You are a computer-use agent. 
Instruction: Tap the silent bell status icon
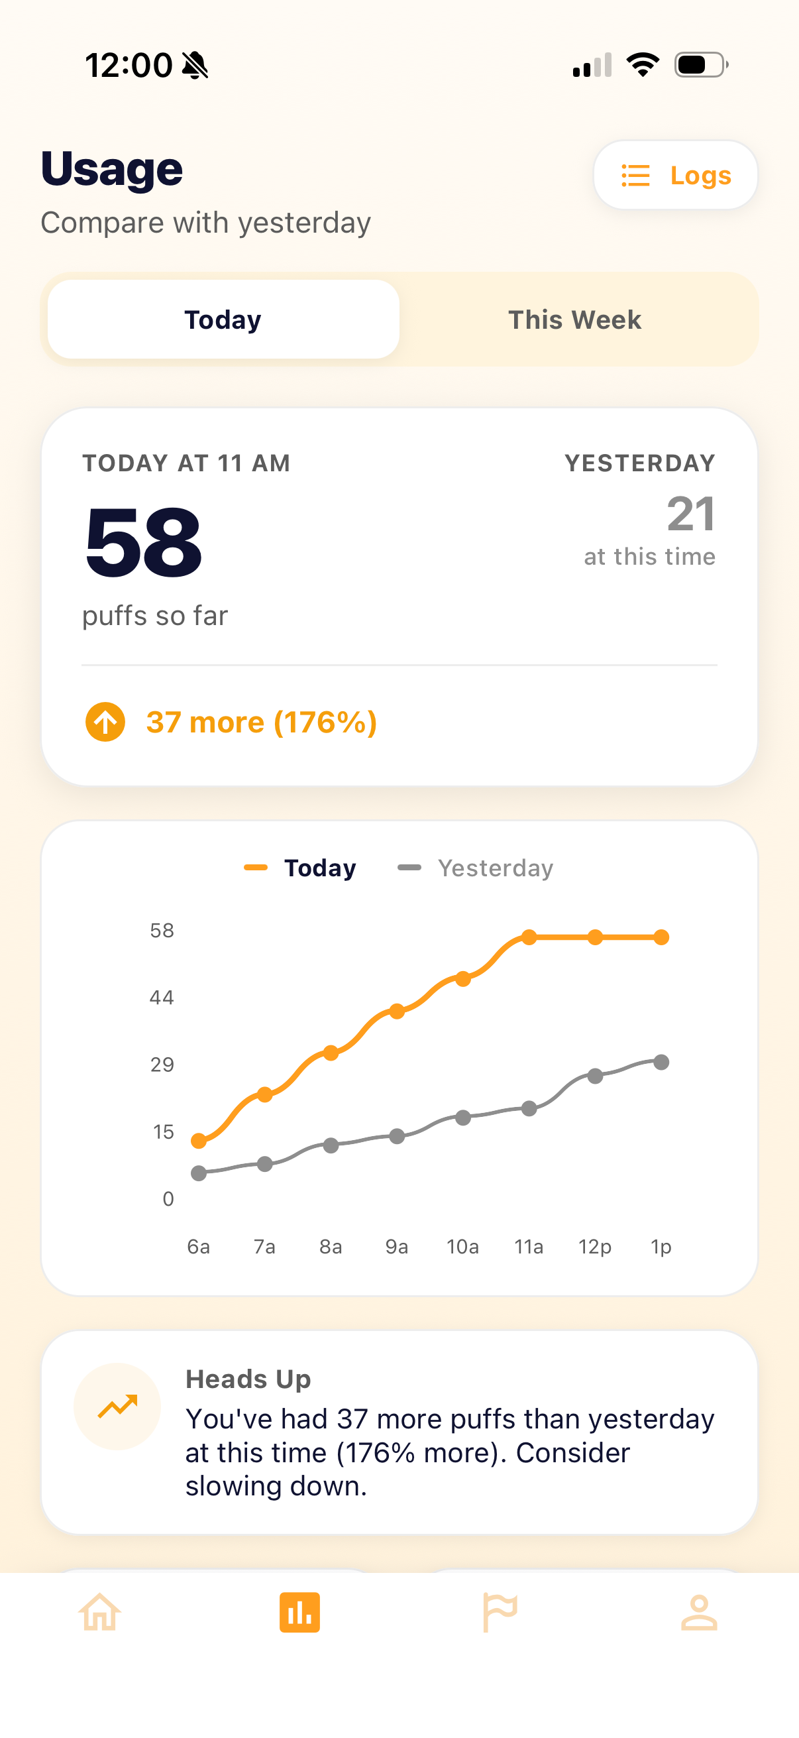pos(195,66)
